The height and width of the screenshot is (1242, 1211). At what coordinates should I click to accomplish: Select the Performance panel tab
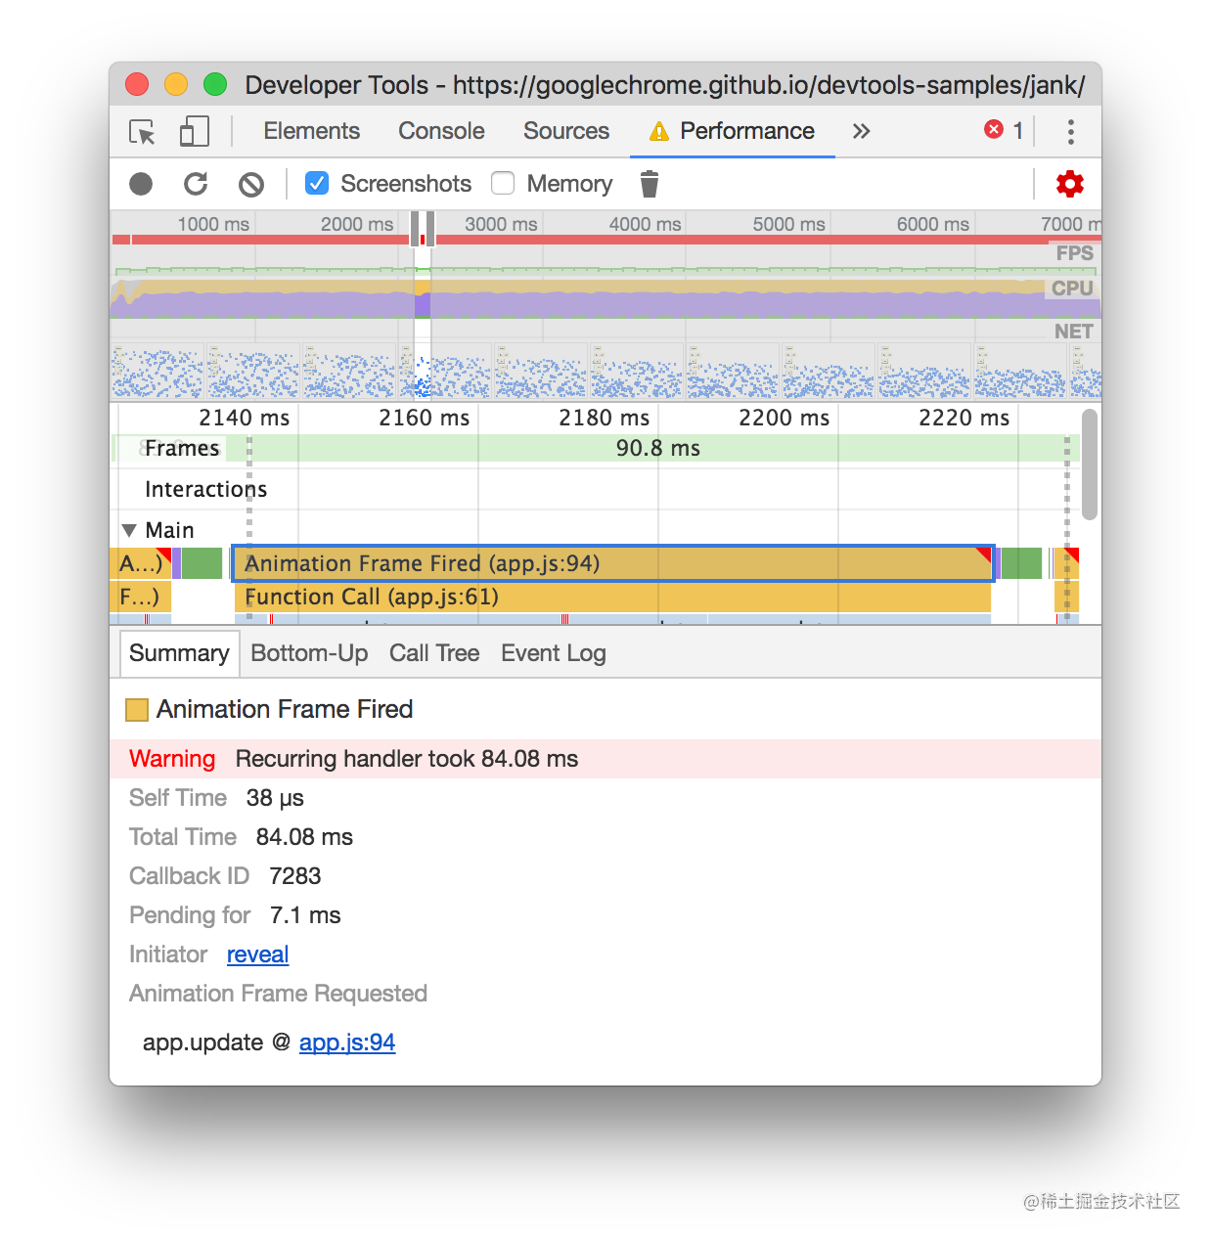click(x=733, y=131)
